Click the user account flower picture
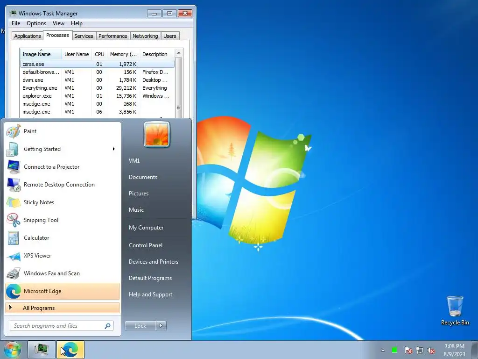The height and width of the screenshot is (359, 478). point(157,134)
